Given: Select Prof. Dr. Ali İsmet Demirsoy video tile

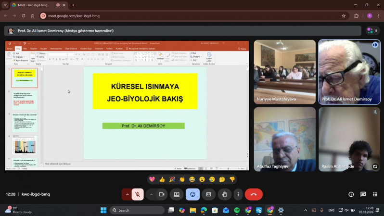Looking at the screenshot, I should pyautogui.click(x=349, y=72).
